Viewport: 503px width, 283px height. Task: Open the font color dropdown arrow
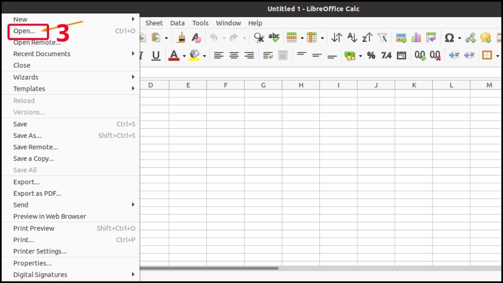[x=184, y=55]
